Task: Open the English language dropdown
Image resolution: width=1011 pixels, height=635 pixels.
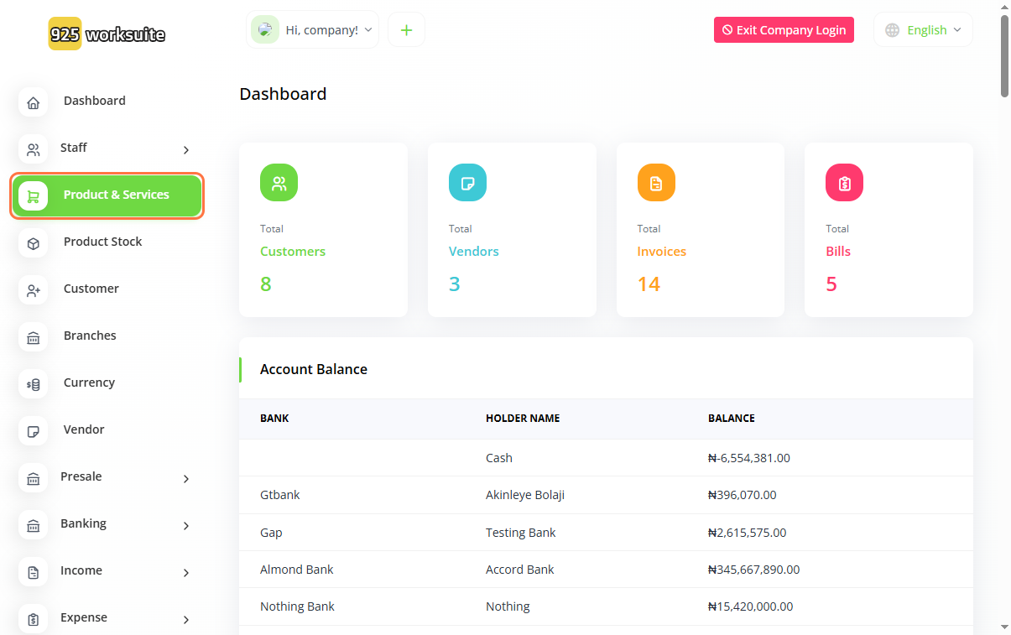Action: click(924, 30)
